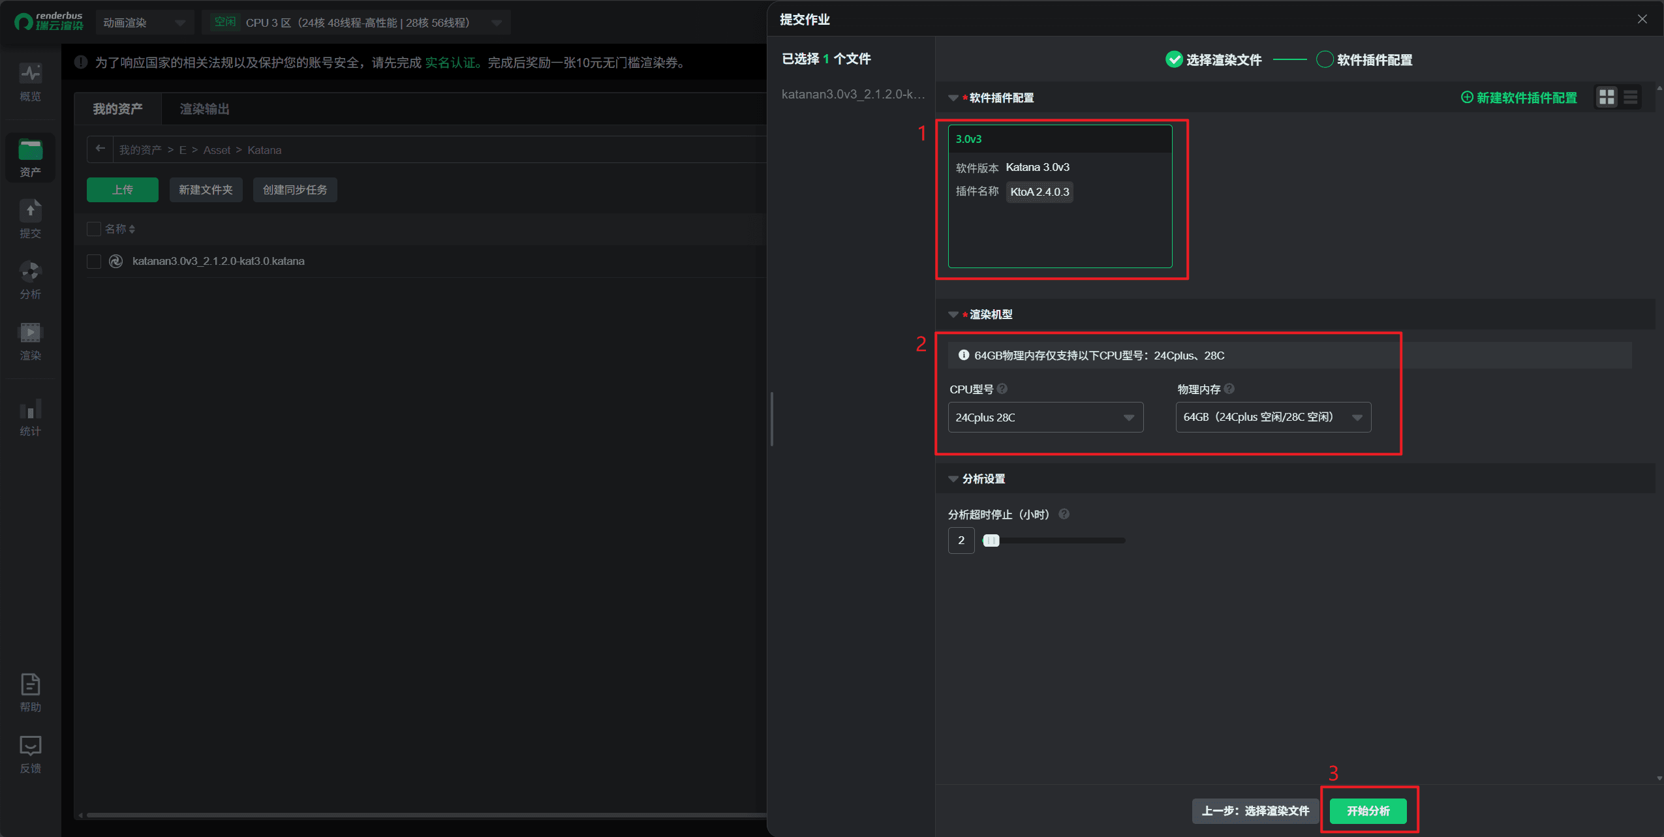The image size is (1664, 837).
Task: Open the CPU 3 区 region dropdown
Action: 356,22
